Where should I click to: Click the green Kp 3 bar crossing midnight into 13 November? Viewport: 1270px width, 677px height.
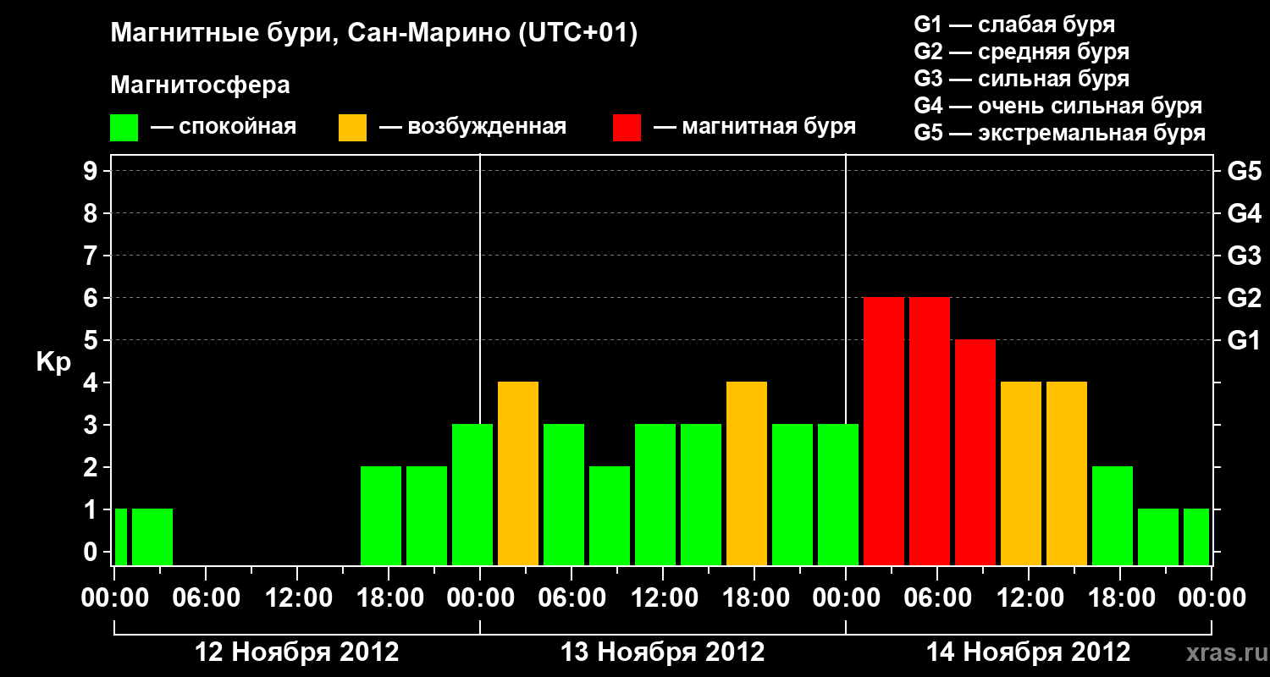pos(472,495)
